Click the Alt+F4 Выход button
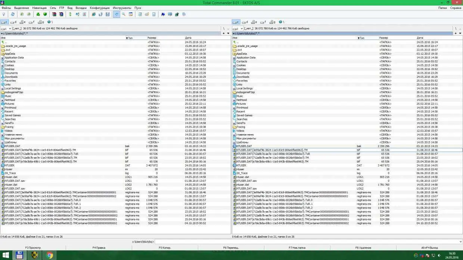This screenshot has height=260, width=463. 429,248
